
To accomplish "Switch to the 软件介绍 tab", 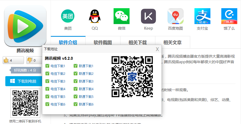I will [x=68, y=42].
